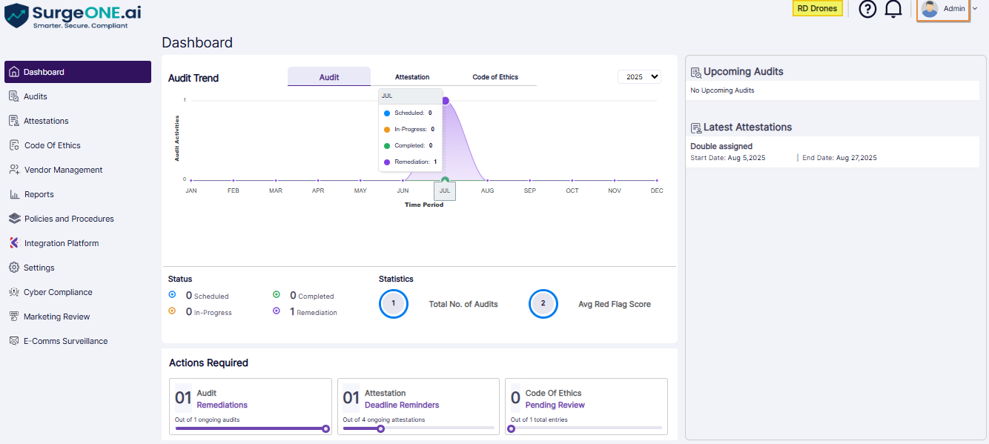Open the RD Drones selector
989x444 pixels.
coord(817,8)
